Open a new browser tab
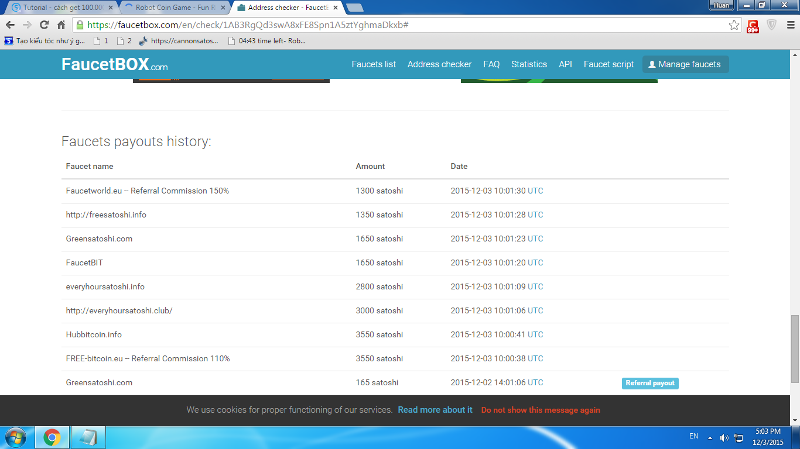 coord(355,8)
